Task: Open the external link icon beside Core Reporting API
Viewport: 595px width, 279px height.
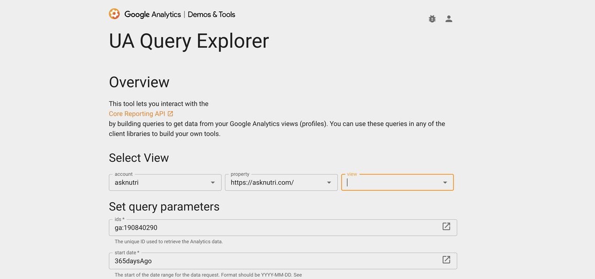Action: (x=169, y=113)
